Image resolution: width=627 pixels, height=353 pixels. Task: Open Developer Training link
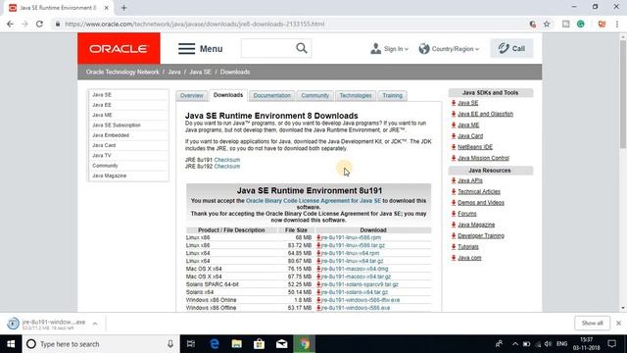coord(481,235)
